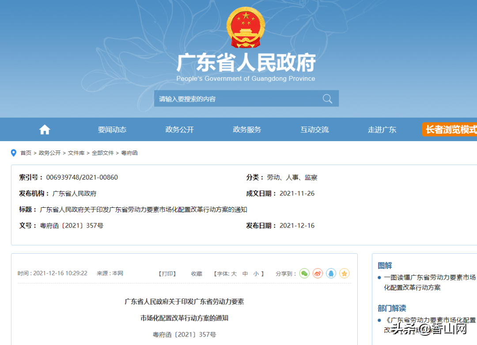Click 来源 : 本网 source text
Viewport: 477px width, 345px height.
110,274
